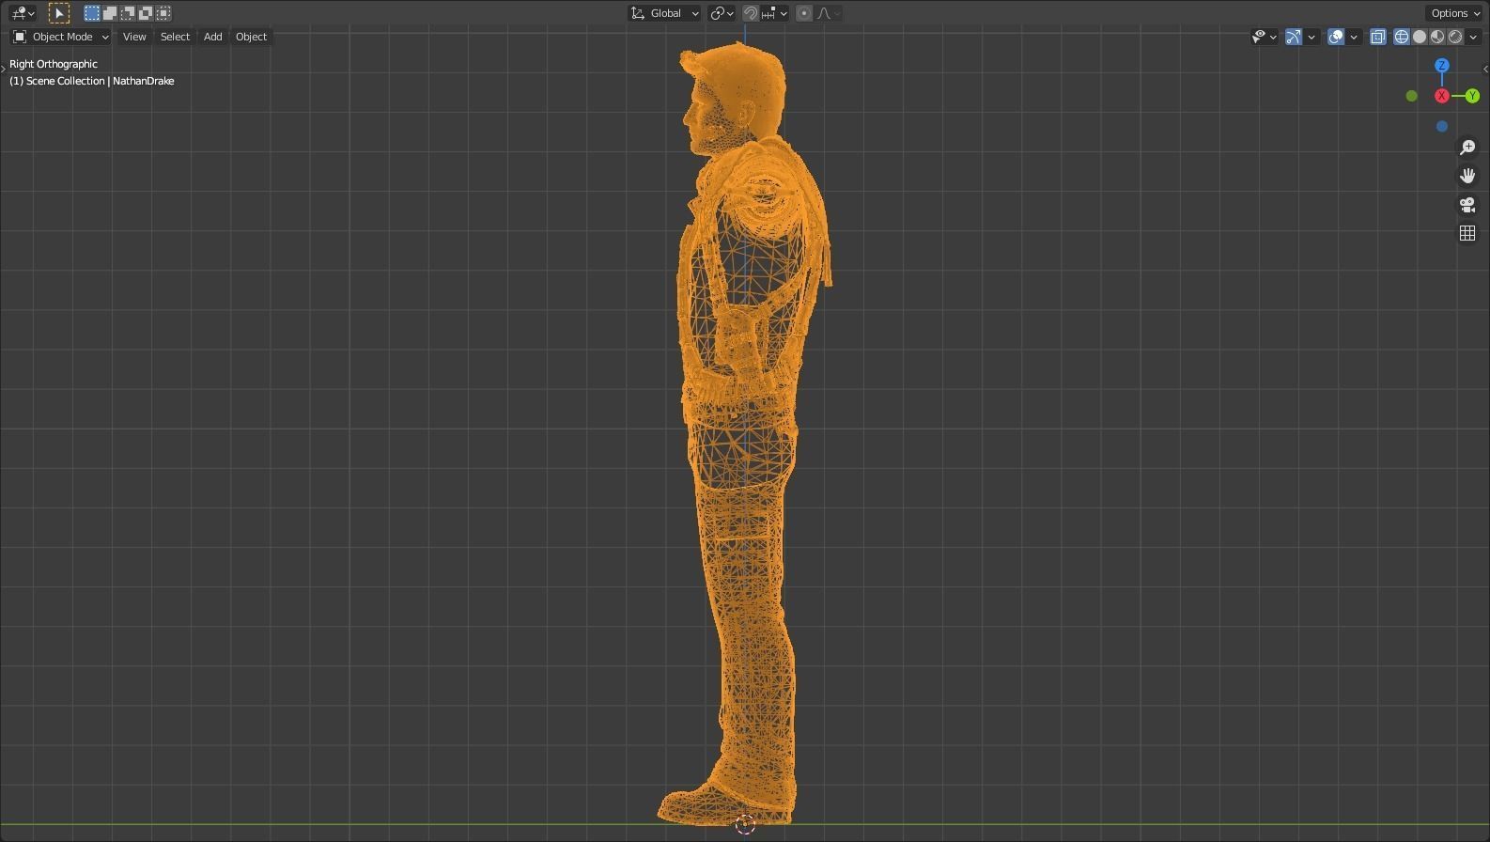1490x842 pixels.
Task: Toggle snapping magnet icon
Action: tap(751, 13)
